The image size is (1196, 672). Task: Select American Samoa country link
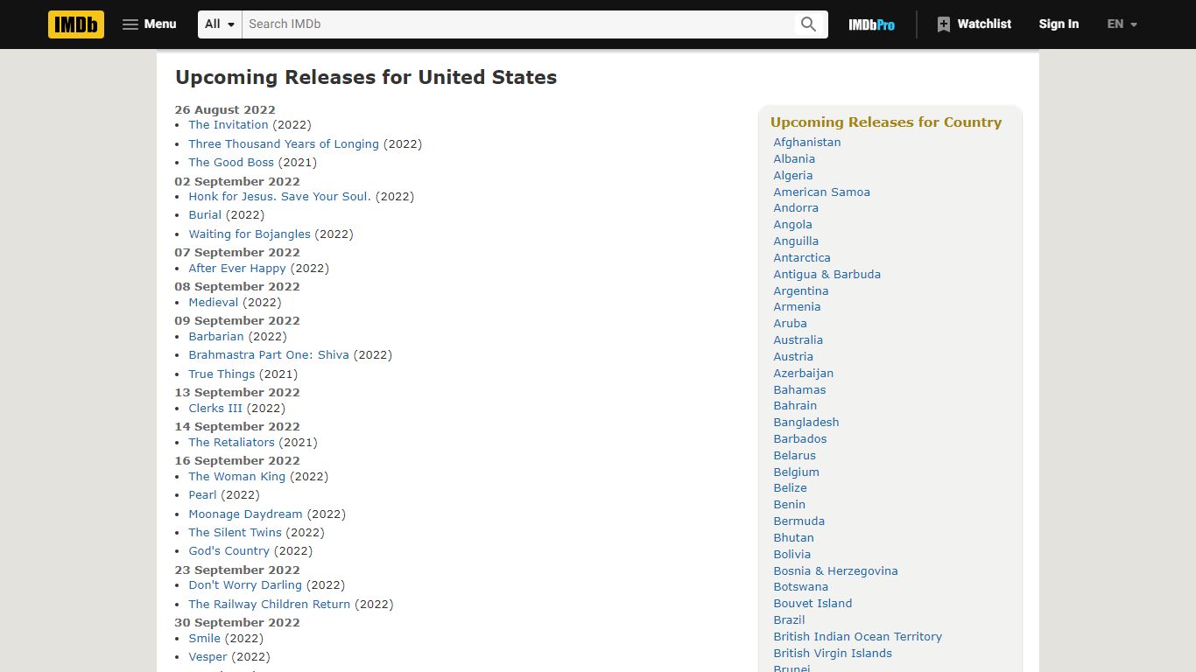point(821,192)
